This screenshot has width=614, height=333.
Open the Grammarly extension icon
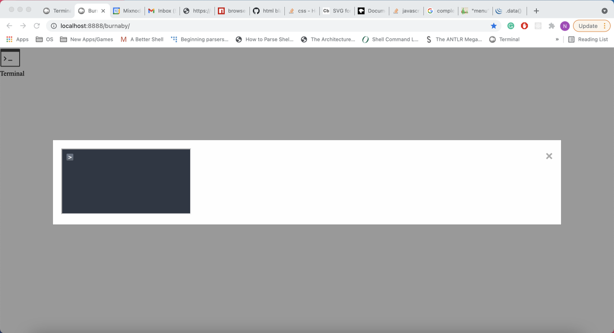coord(511,26)
